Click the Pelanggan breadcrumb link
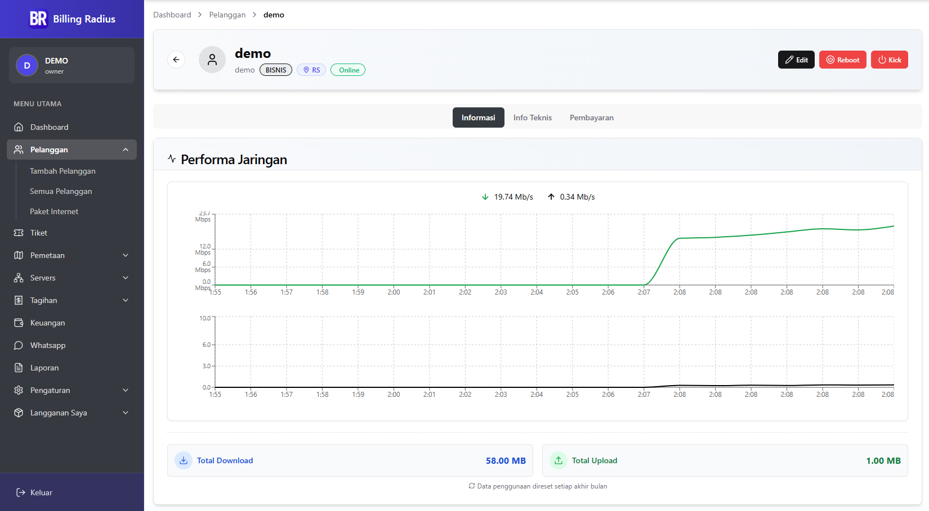 [x=227, y=15]
